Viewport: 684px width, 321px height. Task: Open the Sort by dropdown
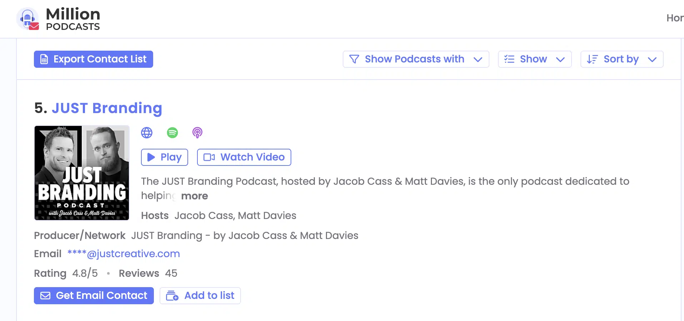(x=622, y=59)
